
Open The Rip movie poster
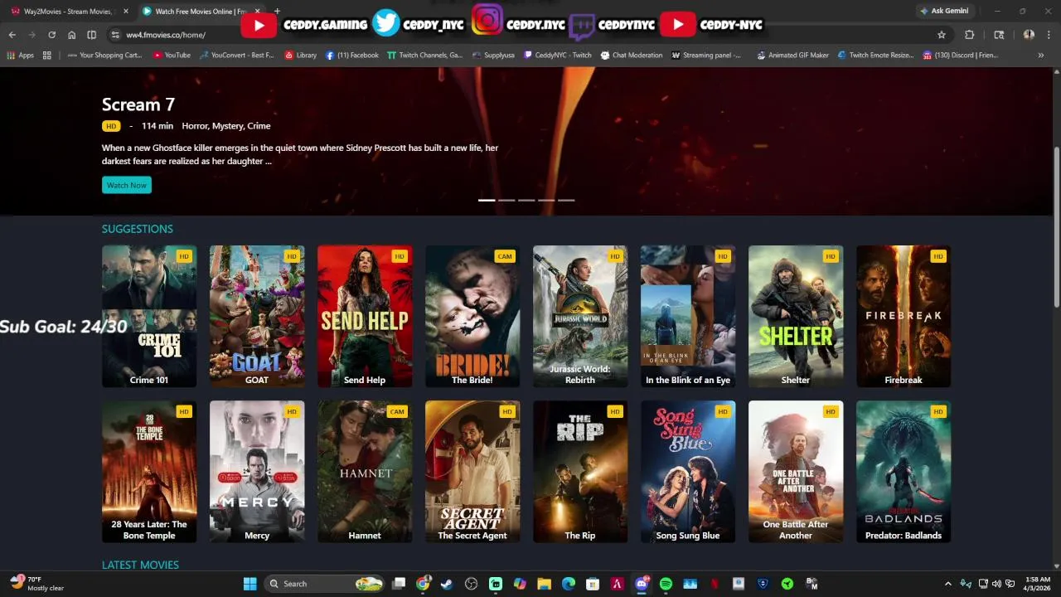pyautogui.click(x=580, y=472)
